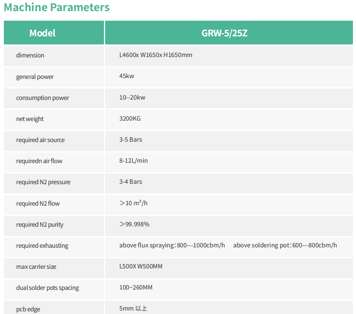Click the required N2 pressure label
Image resolution: width=356 pixels, height=314 pixels.
point(43,182)
